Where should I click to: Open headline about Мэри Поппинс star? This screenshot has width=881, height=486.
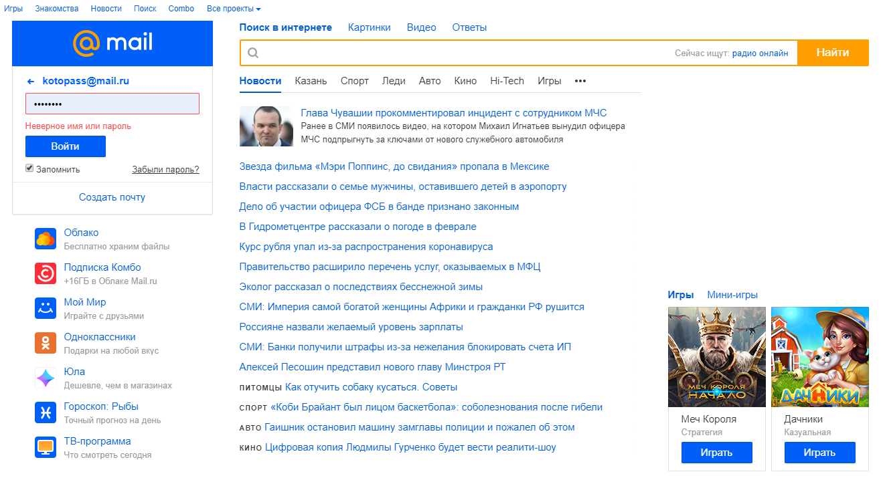click(x=394, y=166)
